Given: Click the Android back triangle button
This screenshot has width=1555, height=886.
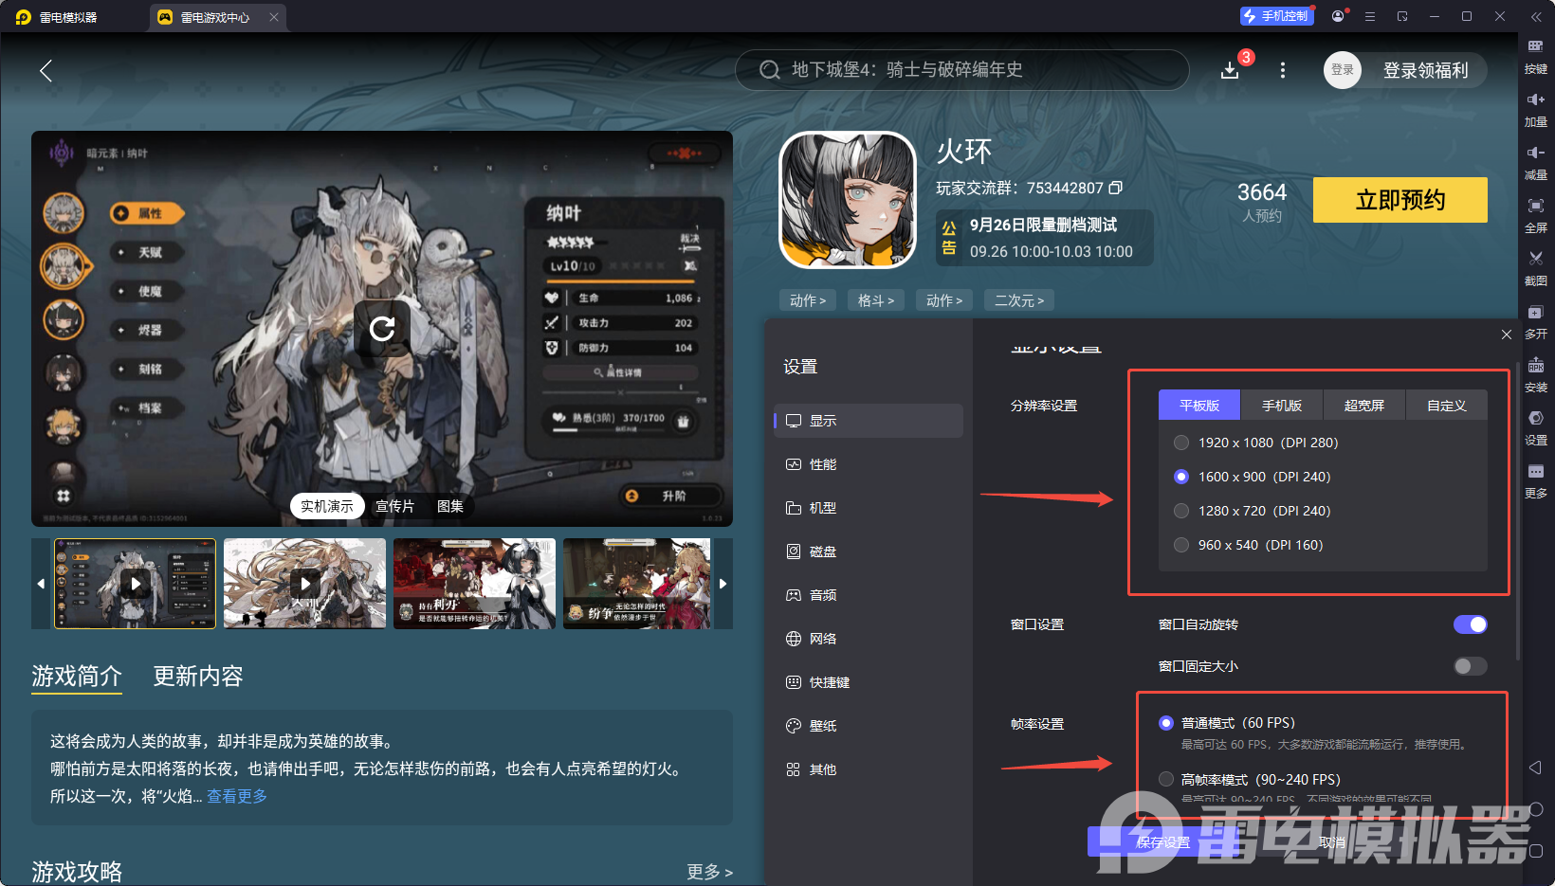Looking at the screenshot, I should pos(1536,768).
